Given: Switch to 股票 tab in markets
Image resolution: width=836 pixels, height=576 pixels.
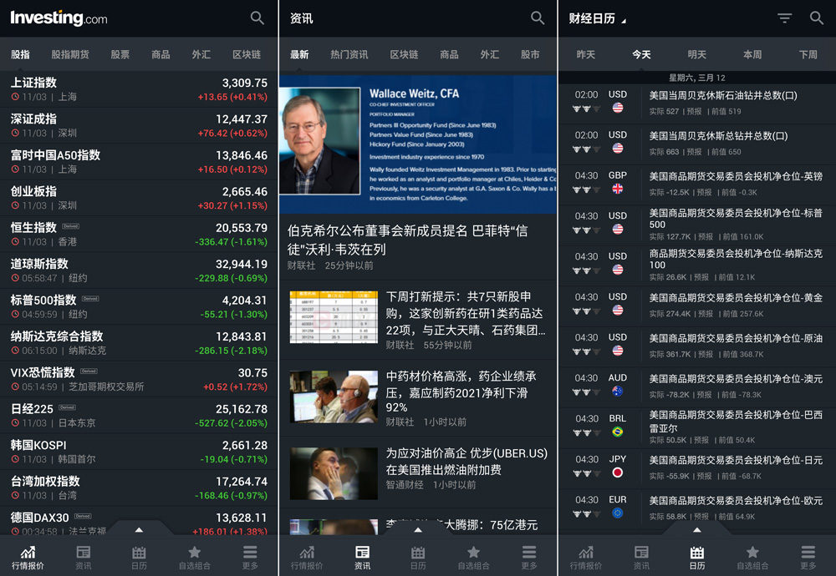Looking at the screenshot, I should (120, 54).
